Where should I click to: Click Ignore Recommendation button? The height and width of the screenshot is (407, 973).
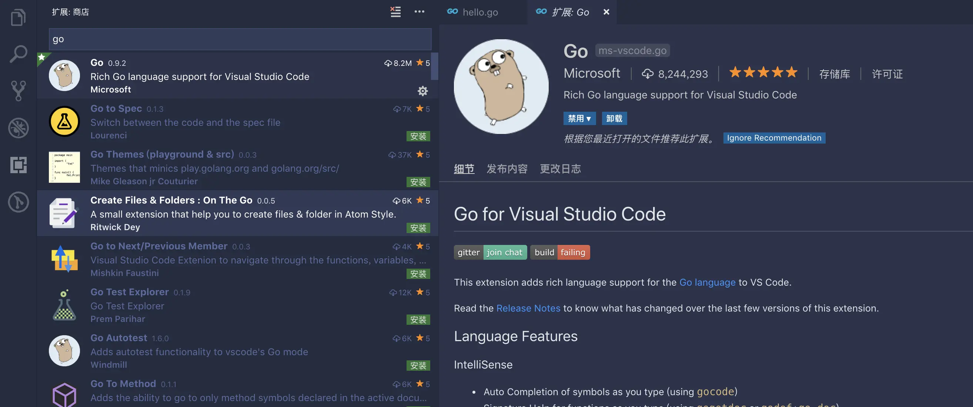774,138
